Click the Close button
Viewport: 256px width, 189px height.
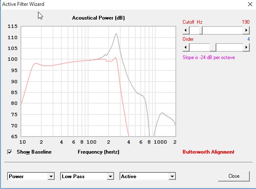click(234, 176)
